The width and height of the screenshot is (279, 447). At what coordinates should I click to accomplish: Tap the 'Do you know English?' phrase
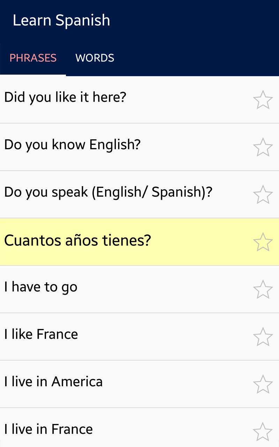pyautogui.click(x=72, y=145)
